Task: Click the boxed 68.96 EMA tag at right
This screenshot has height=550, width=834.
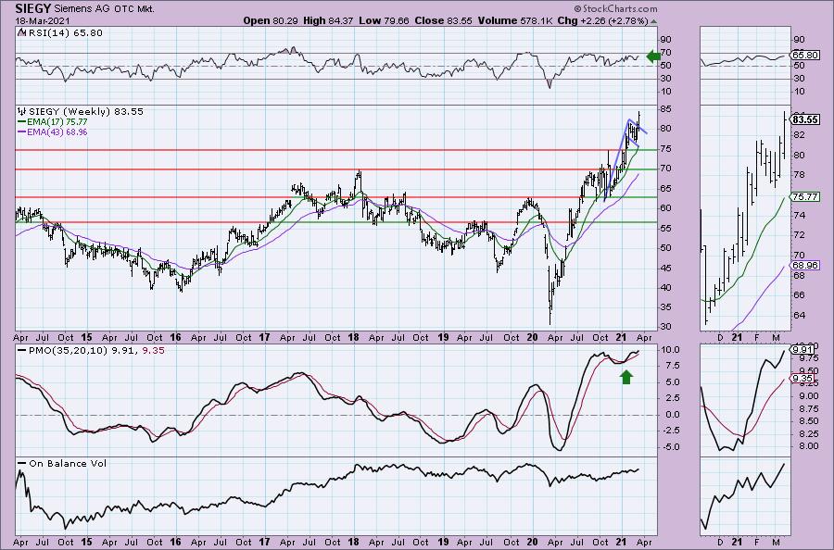Action: coord(804,265)
